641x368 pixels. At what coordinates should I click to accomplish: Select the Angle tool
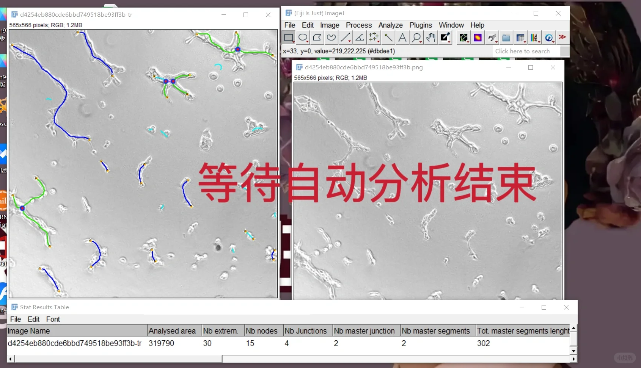pyautogui.click(x=360, y=38)
